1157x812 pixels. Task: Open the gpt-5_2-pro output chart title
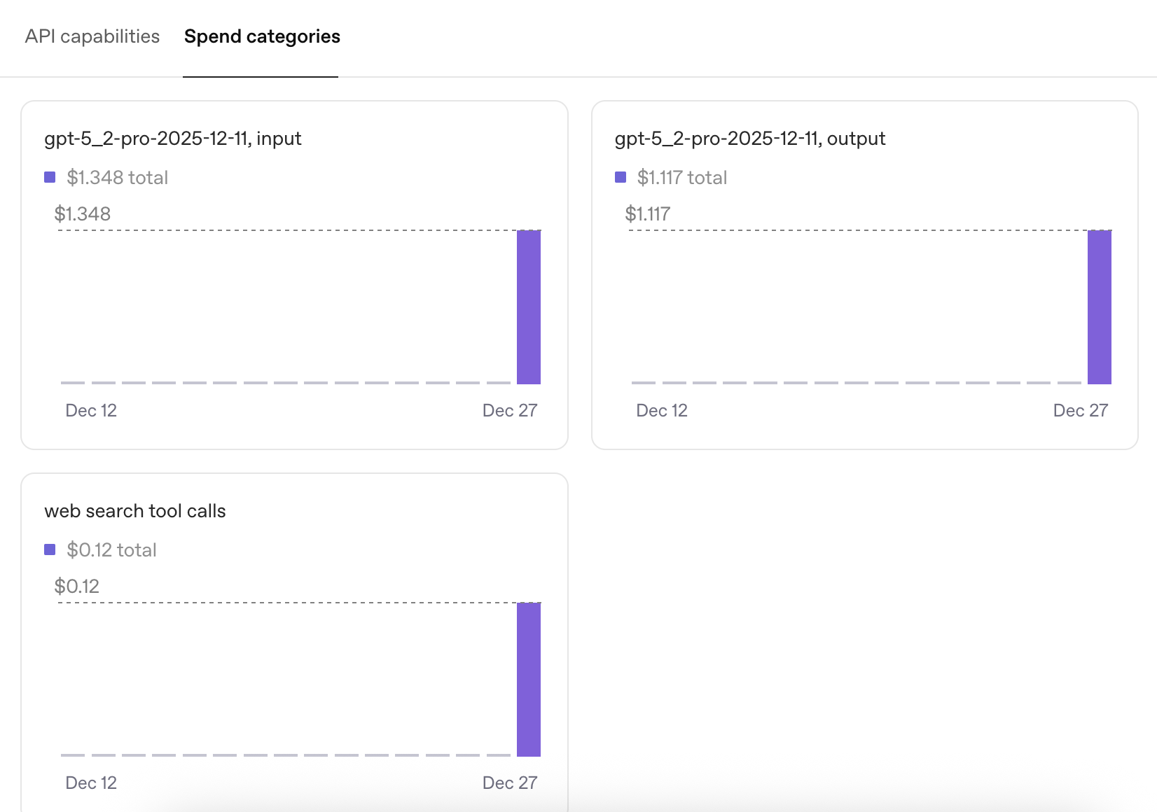tap(750, 139)
